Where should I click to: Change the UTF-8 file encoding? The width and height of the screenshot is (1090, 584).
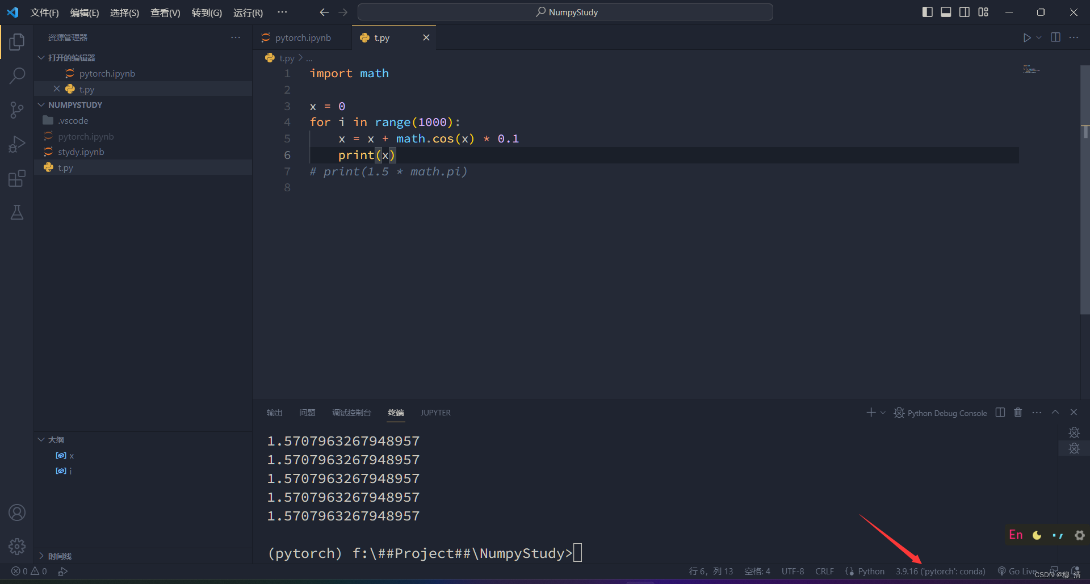tap(793, 572)
